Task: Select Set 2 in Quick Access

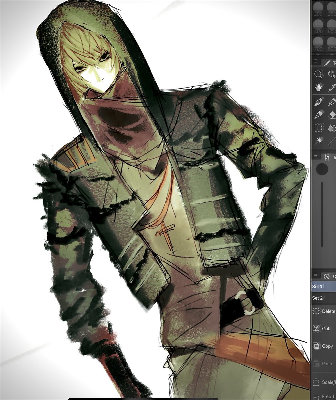Action: click(x=324, y=298)
